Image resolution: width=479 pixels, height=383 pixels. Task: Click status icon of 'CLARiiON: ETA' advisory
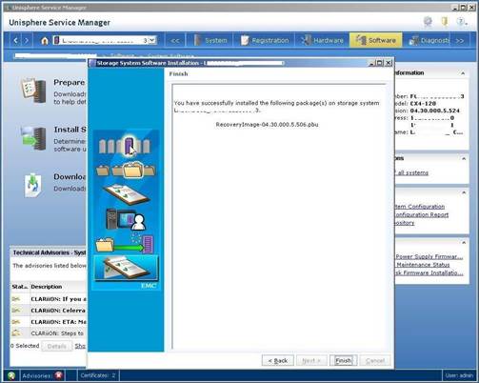[16, 322]
